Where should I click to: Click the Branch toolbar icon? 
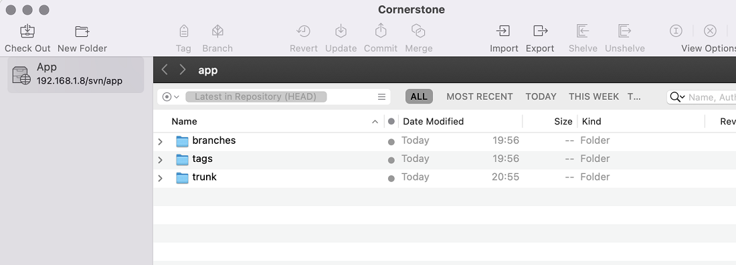[x=217, y=31]
